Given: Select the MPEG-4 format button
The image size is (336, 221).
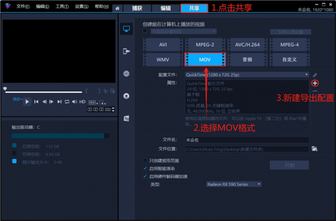Looking at the screenshot, I should (x=289, y=44).
